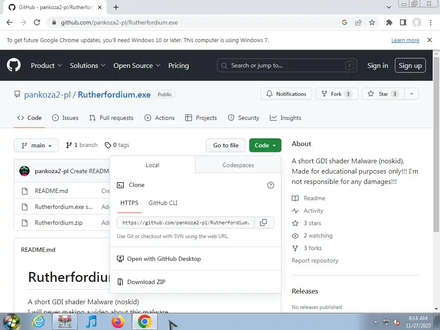This screenshot has width=440, height=330.
Task: Open Insights tab
Action: (x=285, y=118)
